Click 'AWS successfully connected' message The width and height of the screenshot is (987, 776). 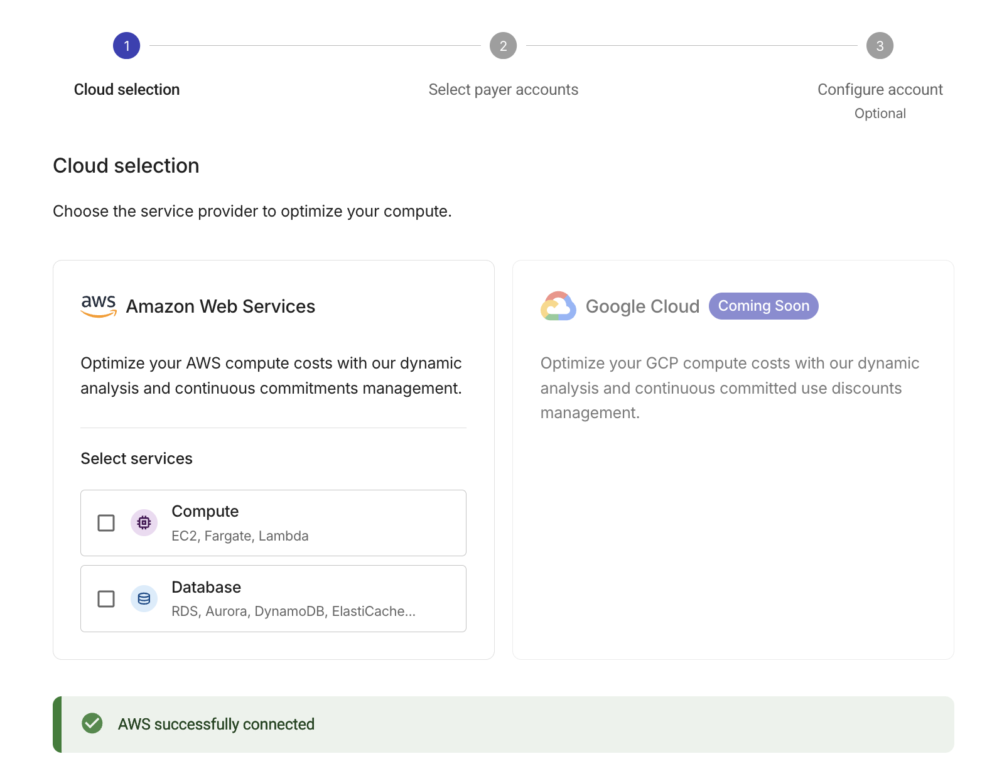pos(216,724)
